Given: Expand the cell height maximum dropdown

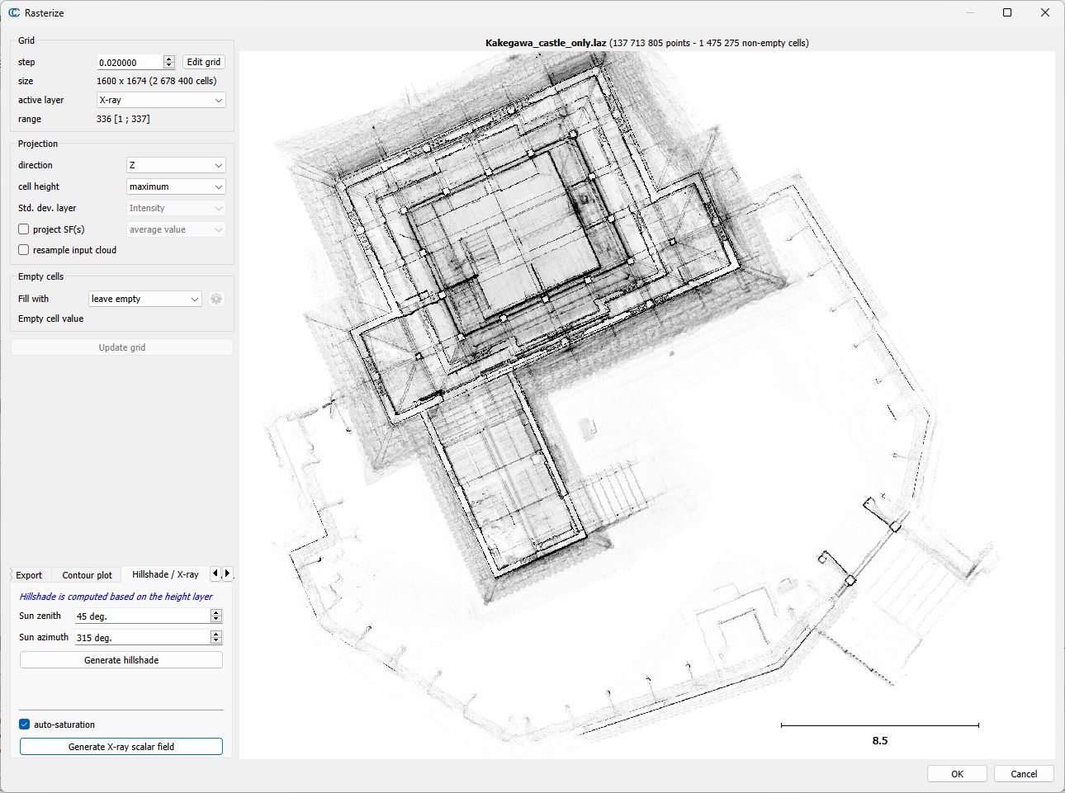Looking at the screenshot, I should click(x=176, y=186).
